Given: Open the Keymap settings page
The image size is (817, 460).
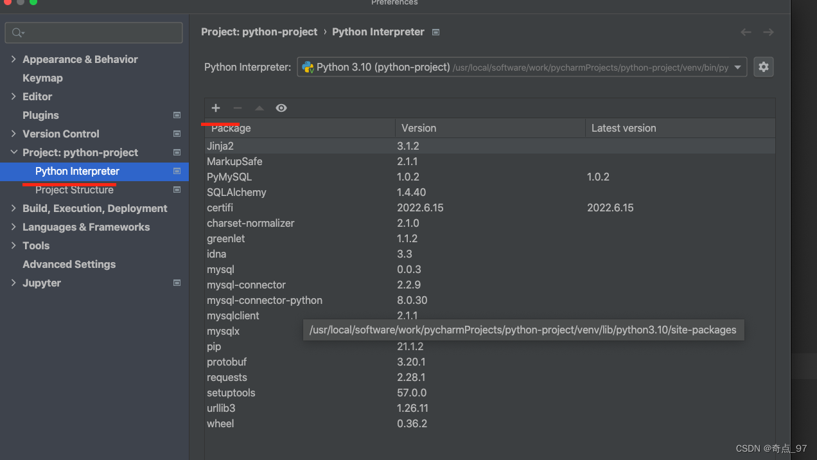Looking at the screenshot, I should [42, 78].
